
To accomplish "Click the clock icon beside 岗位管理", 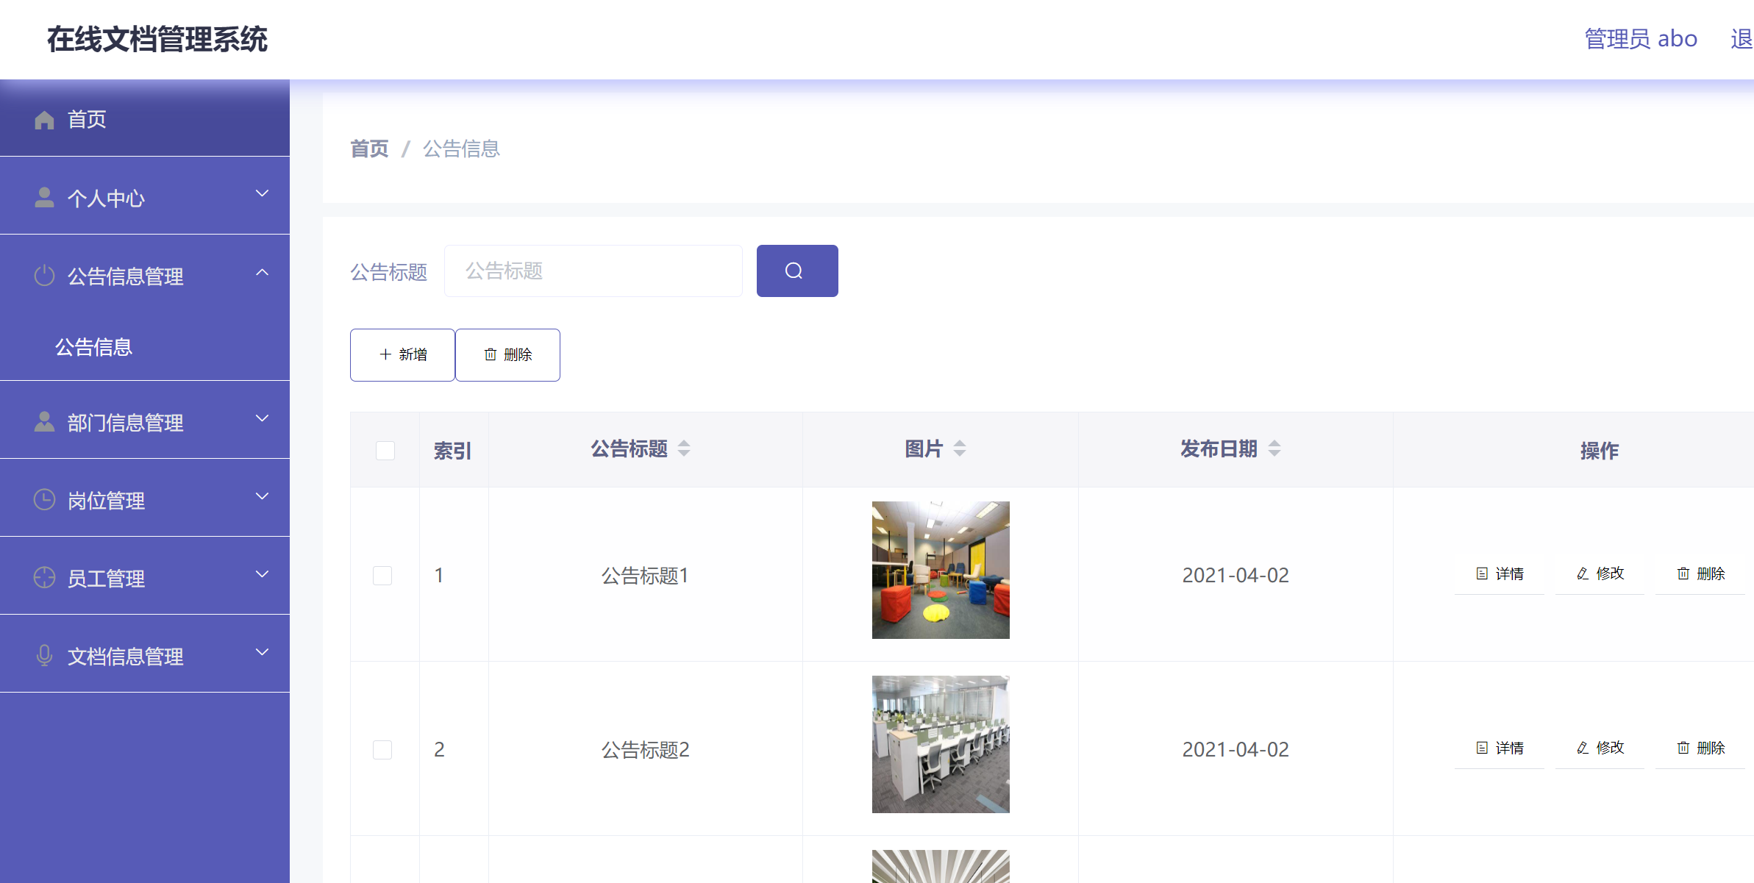I will click(43, 499).
